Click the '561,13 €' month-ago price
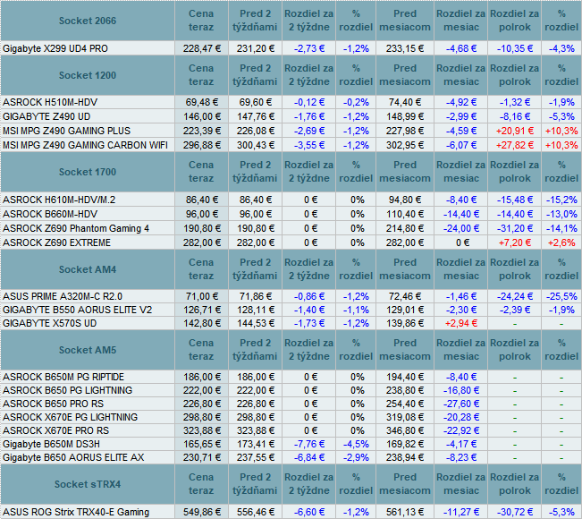The width and height of the screenshot is (582, 519). [405, 513]
